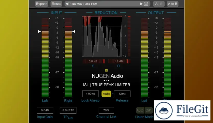Click the yellow H hold indicator
Image resolution: width=213 pixels, height=123 pixels.
pos(106,70)
